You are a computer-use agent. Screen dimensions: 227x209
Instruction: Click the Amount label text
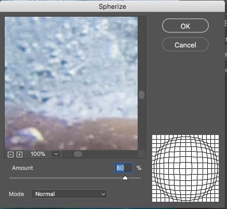(x=22, y=168)
